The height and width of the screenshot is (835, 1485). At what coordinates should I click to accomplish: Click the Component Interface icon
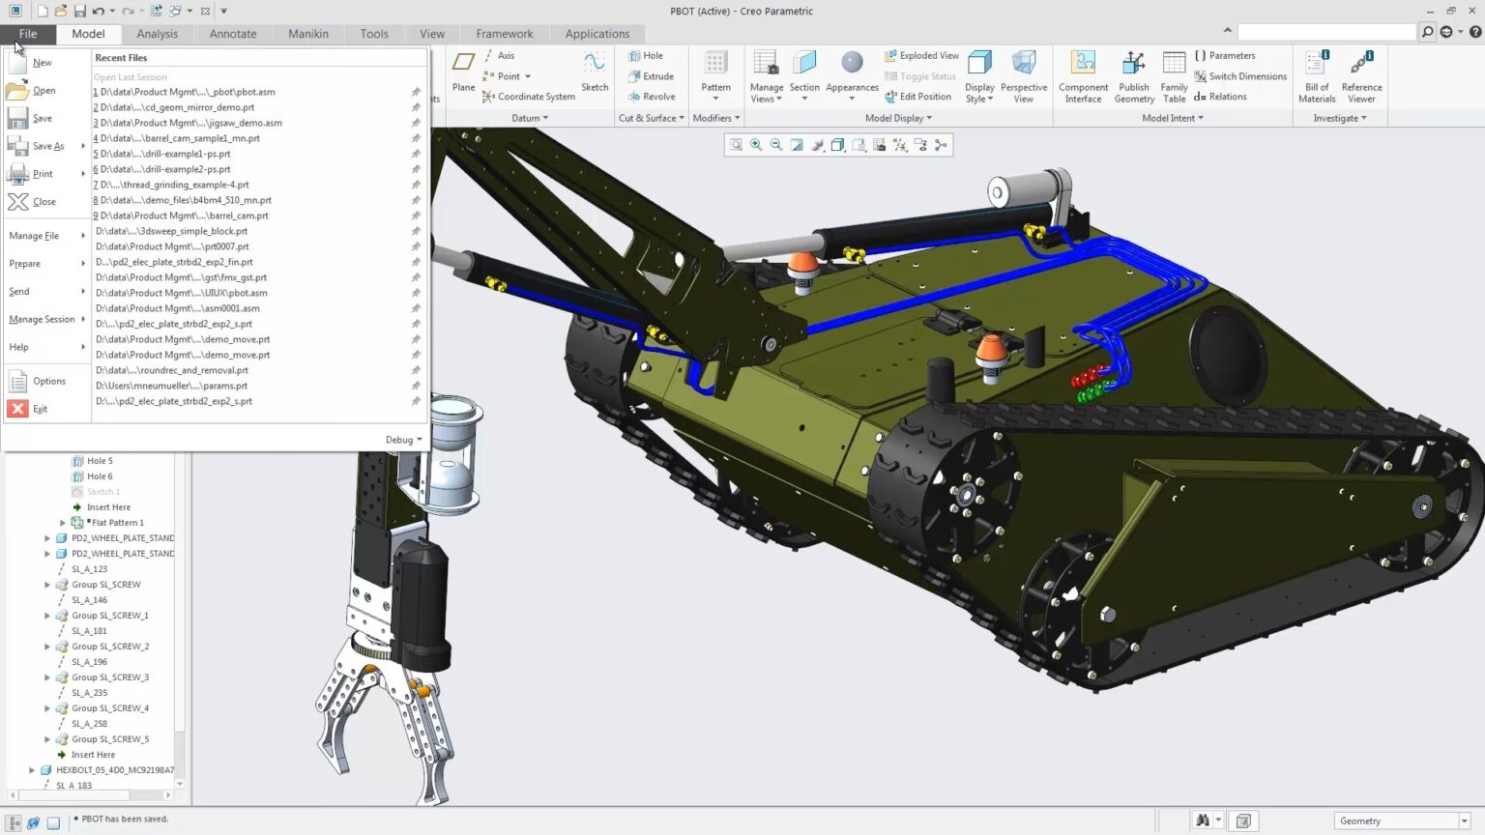(1083, 75)
